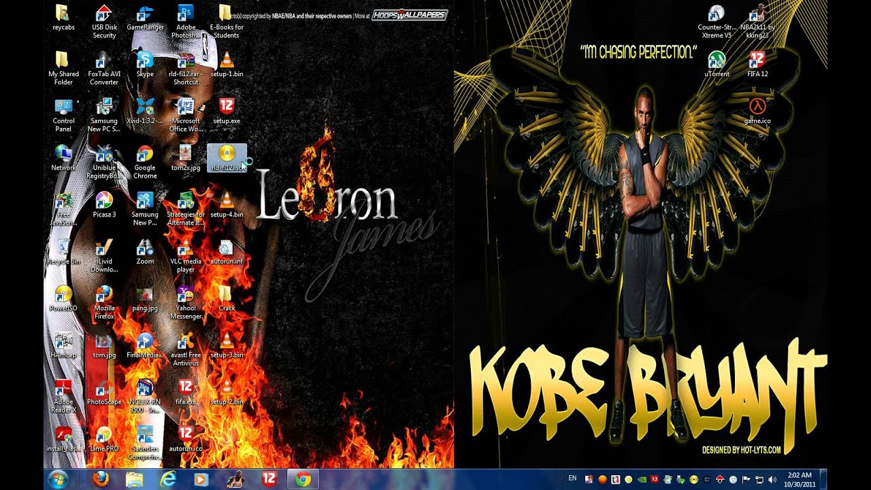Select the Saunders Comprehensive shortcut
Image resolution: width=871 pixels, height=490 pixels.
145,444
